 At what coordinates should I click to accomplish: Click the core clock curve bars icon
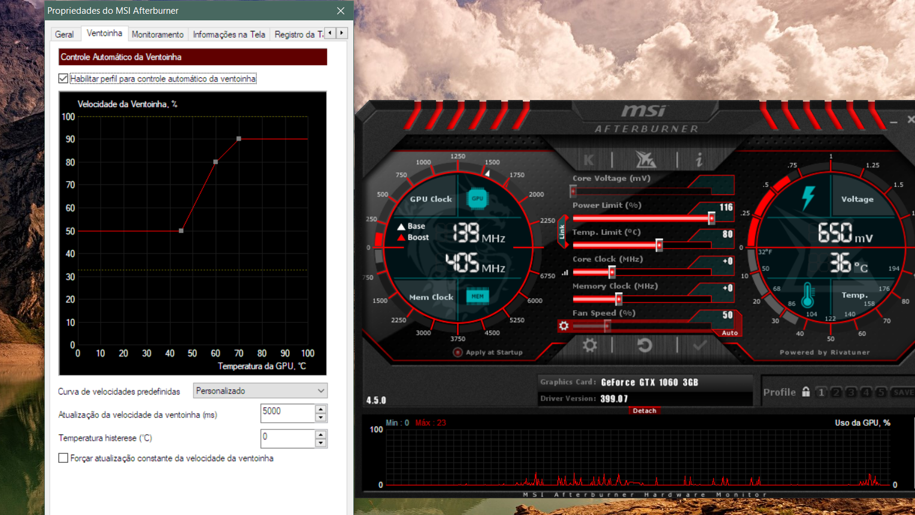(x=565, y=272)
